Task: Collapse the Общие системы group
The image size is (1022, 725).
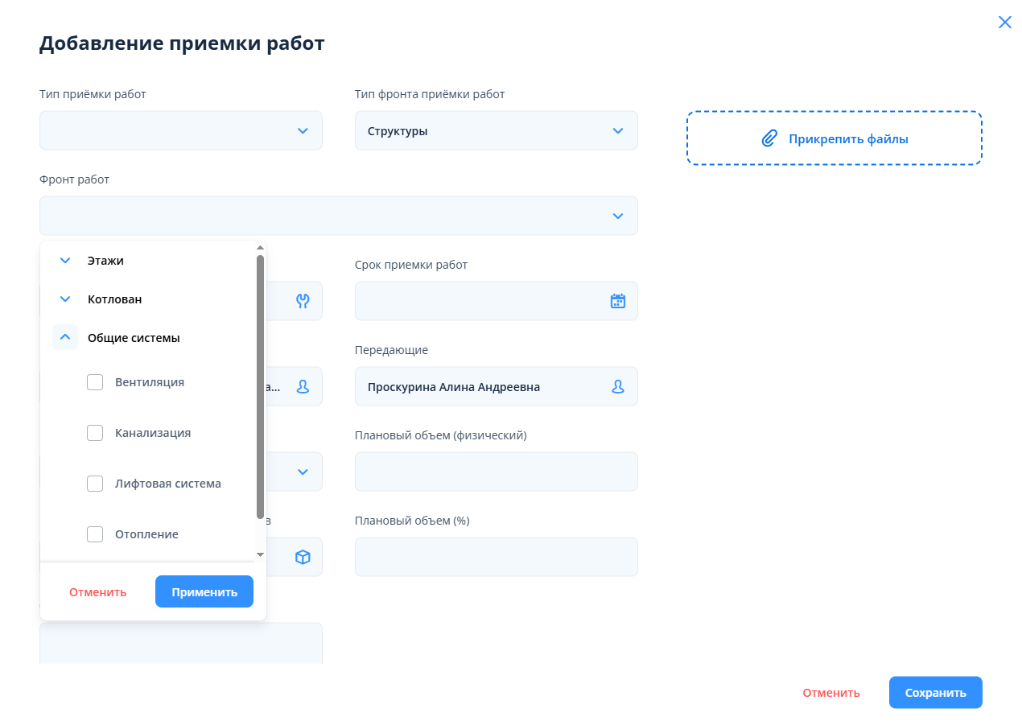Action: (x=65, y=337)
